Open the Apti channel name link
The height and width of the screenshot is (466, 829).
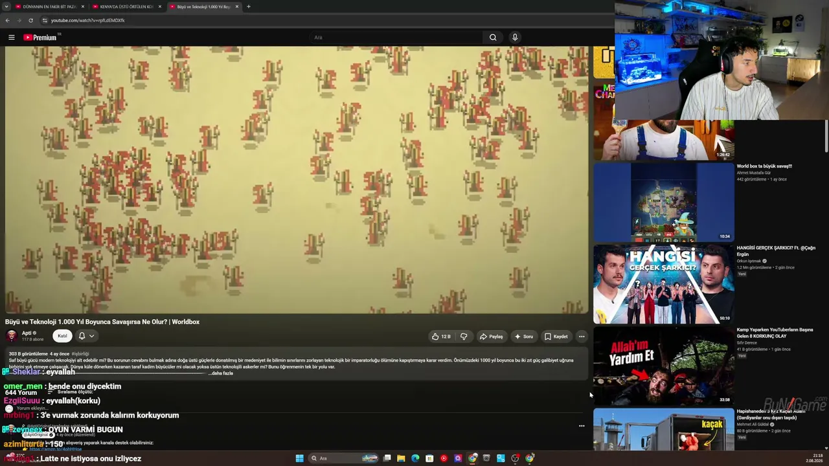[x=27, y=333]
